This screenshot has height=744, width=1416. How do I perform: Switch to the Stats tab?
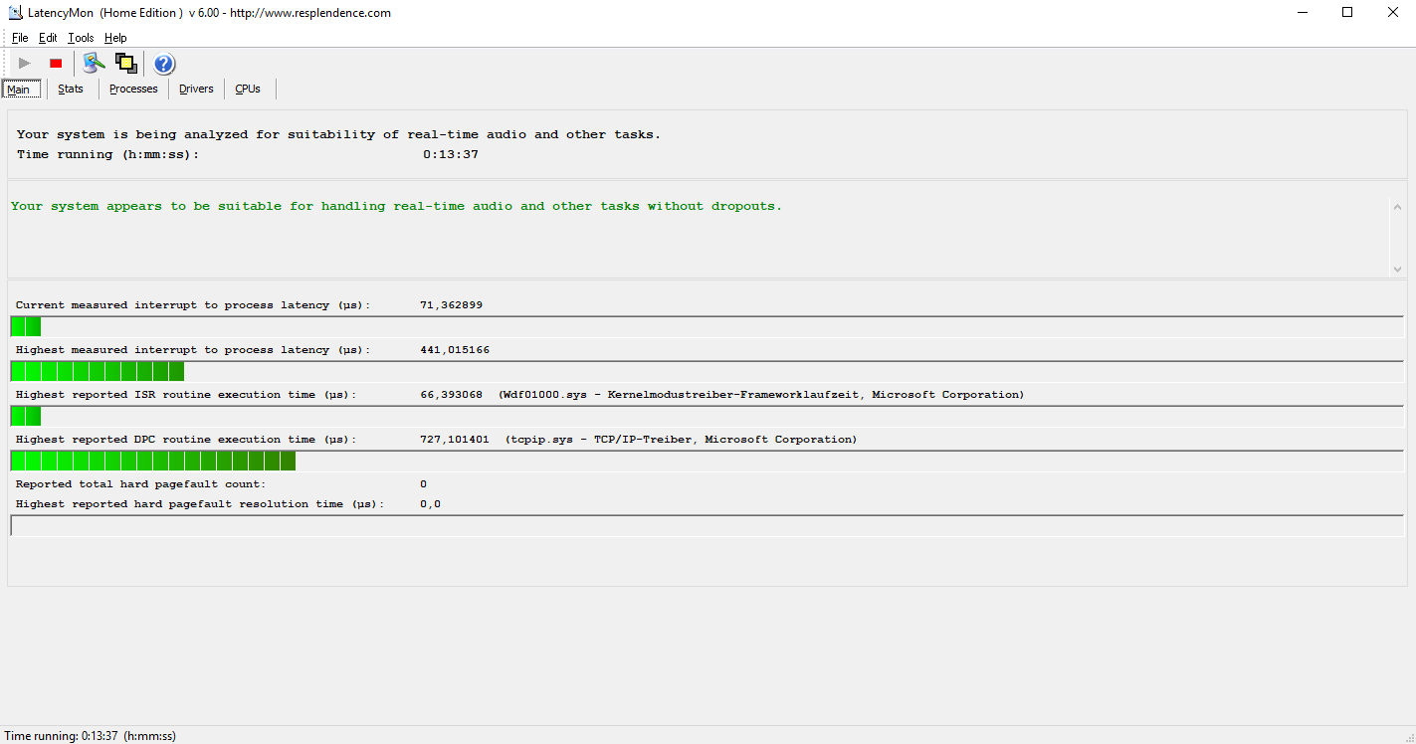click(x=71, y=90)
